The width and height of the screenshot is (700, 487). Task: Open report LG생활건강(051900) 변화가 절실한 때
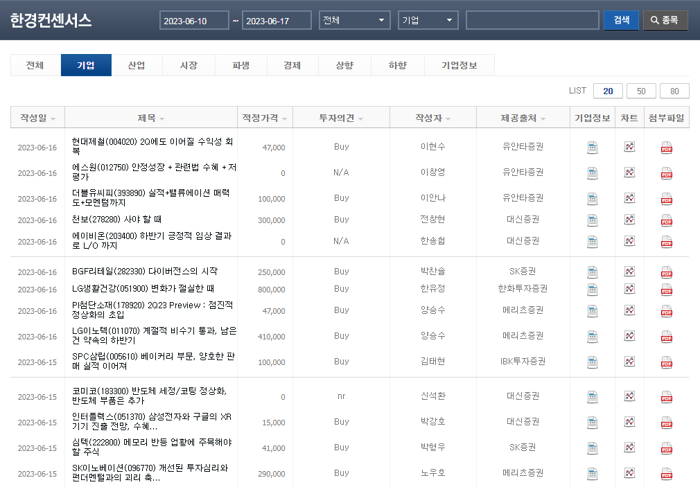(143, 288)
